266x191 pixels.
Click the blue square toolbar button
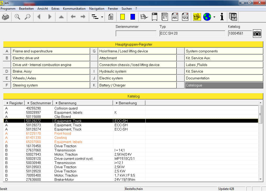point(133,17)
